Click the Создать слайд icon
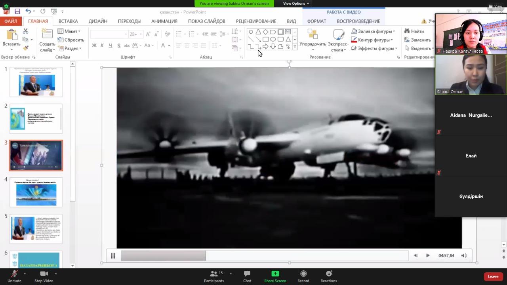The width and height of the screenshot is (507, 285). [x=47, y=36]
